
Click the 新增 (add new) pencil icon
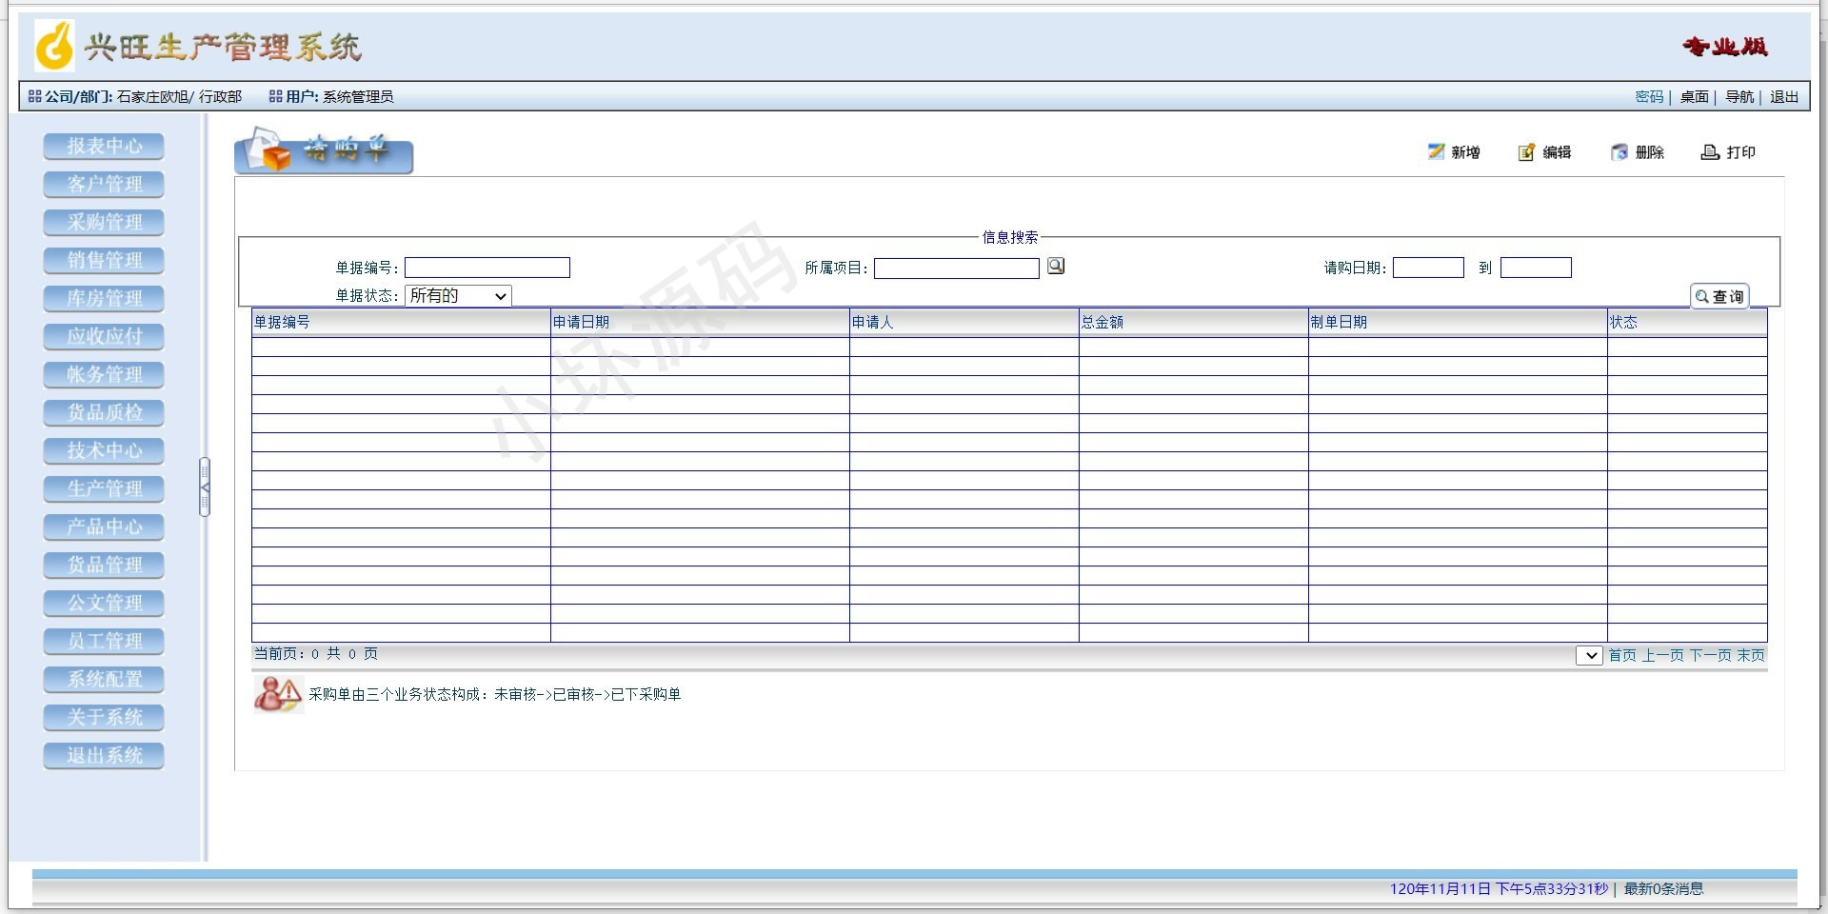pos(1436,152)
